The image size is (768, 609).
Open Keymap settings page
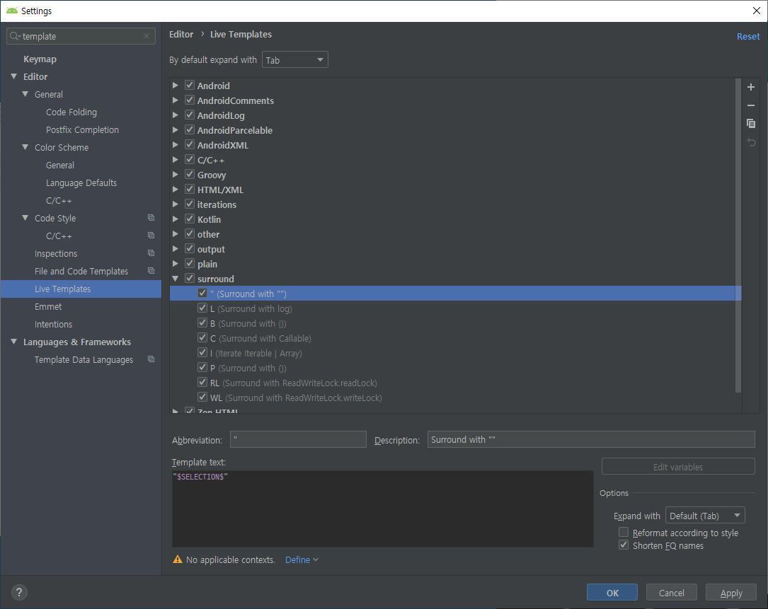(40, 59)
